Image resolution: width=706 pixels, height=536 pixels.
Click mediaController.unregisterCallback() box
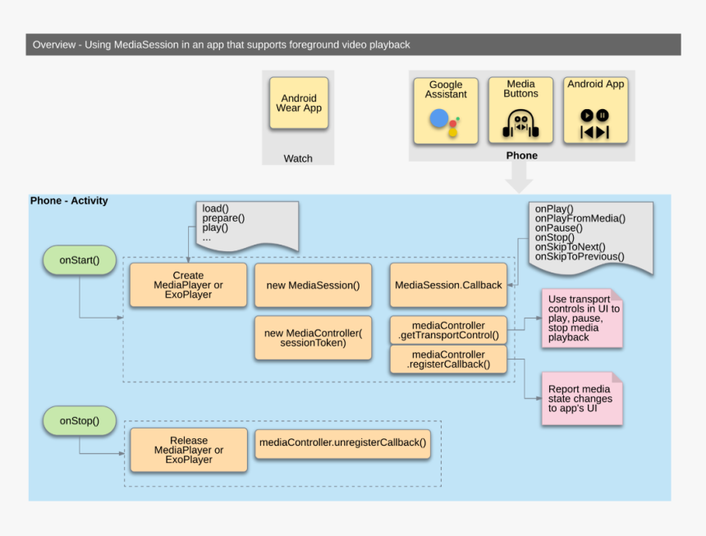[x=342, y=443]
